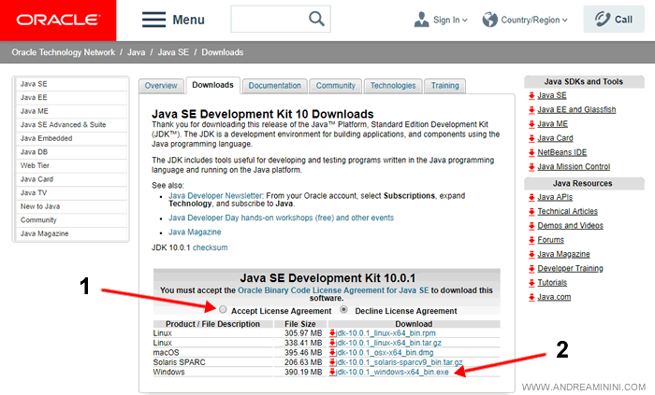This screenshot has height=395, width=655.
Task: Open the hamburger Menu icon
Action: pyautogui.click(x=154, y=20)
